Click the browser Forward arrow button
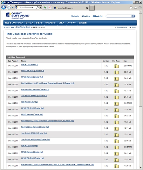 9,7
